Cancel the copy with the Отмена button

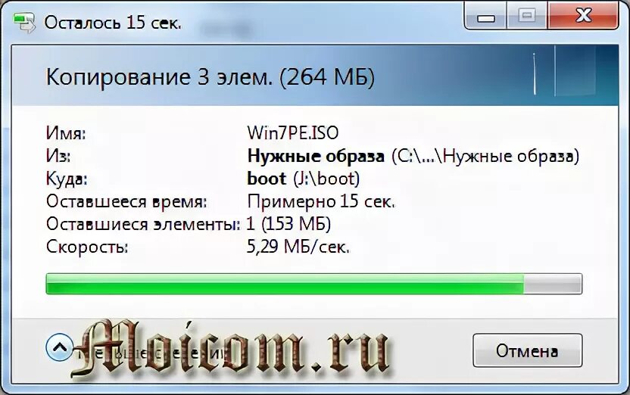(527, 350)
